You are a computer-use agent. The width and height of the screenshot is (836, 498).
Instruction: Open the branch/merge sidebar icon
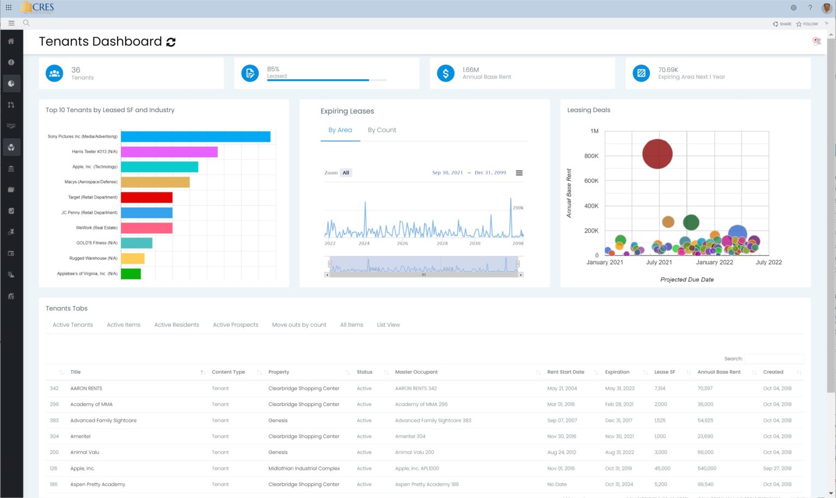pyautogui.click(x=11, y=105)
